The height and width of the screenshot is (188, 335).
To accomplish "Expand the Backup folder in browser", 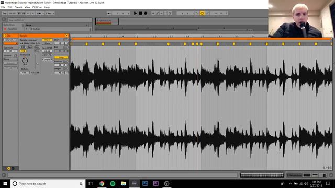I will (27, 29).
